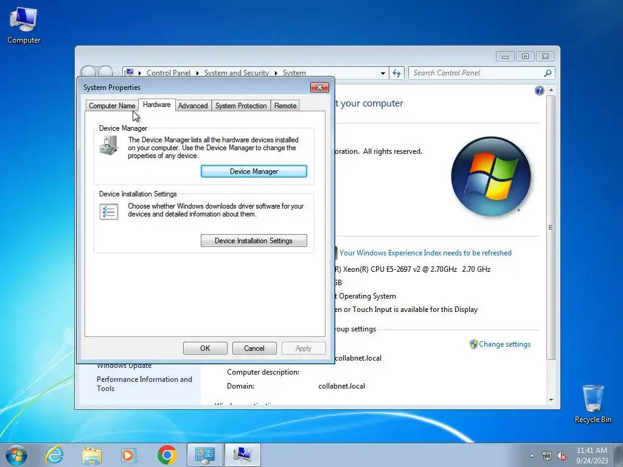Switch to the Advanced tab
This screenshot has width=623, height=467.
193,106
